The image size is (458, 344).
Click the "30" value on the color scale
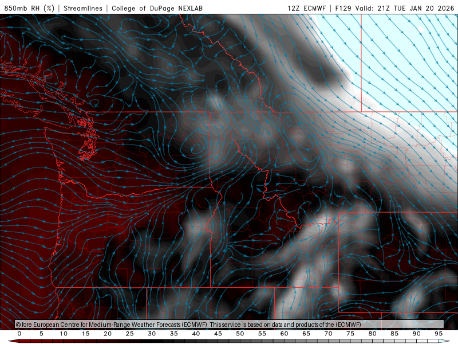click(152, 334)
